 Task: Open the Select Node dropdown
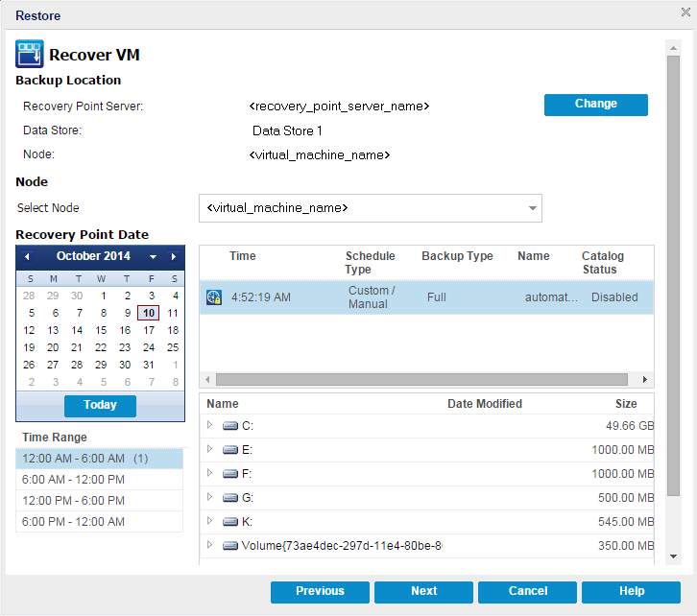532,208
